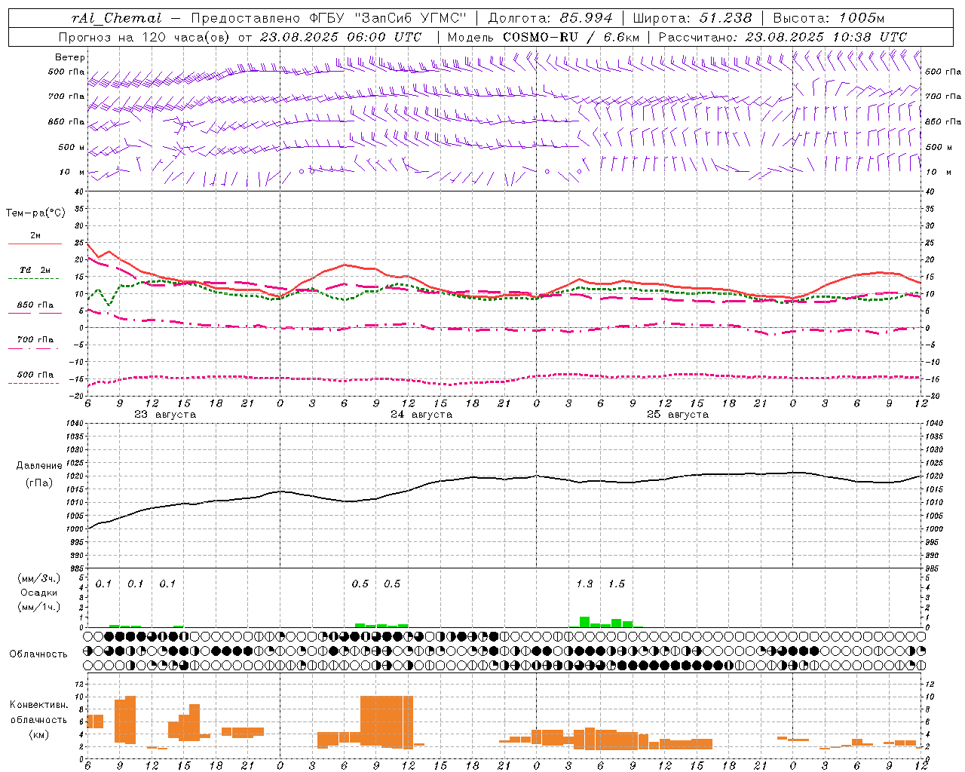This screenshot has height=772, width=965.
Task: Click the 1.3 precipitation amount value
Action: pyautogui.click(x=584, y=584)
